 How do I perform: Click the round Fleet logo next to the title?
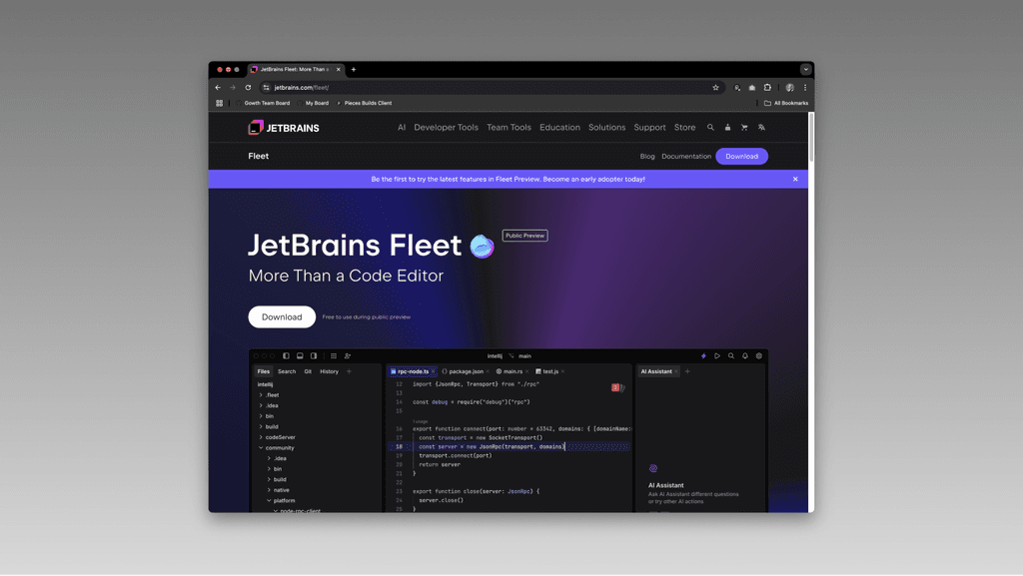point(483,246)
